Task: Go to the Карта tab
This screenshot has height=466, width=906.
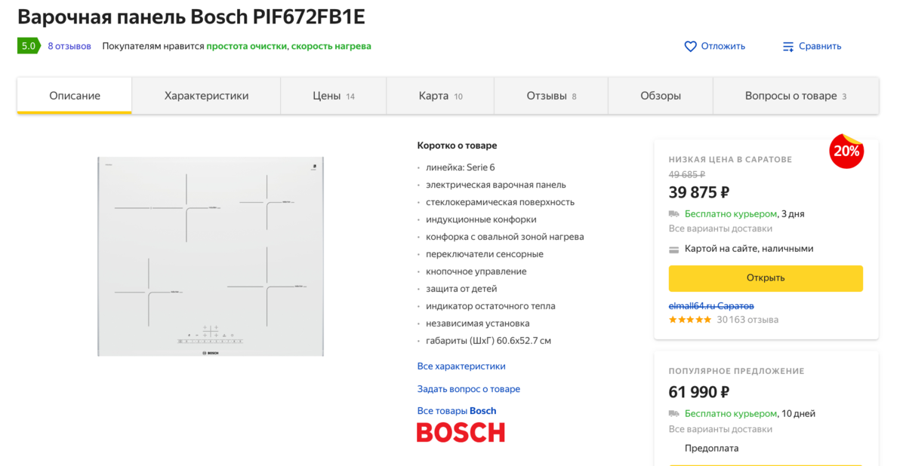Action: tap(440, 96)
